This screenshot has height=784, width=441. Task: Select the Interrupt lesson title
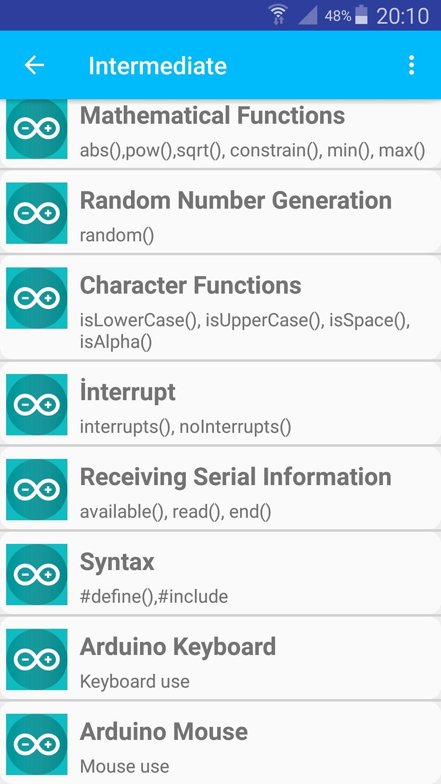click(x=127, y=392)
